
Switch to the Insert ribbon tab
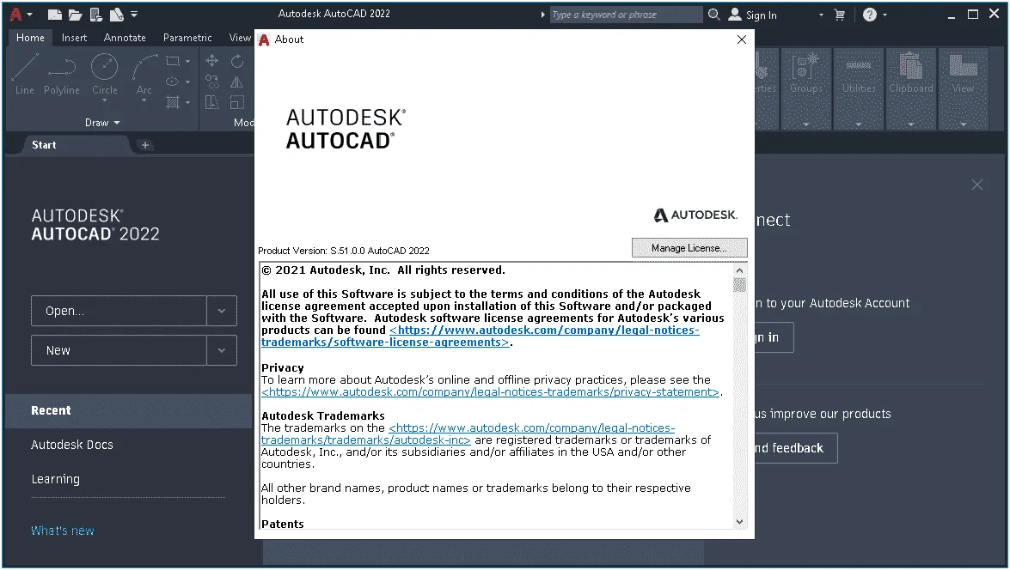74,38
